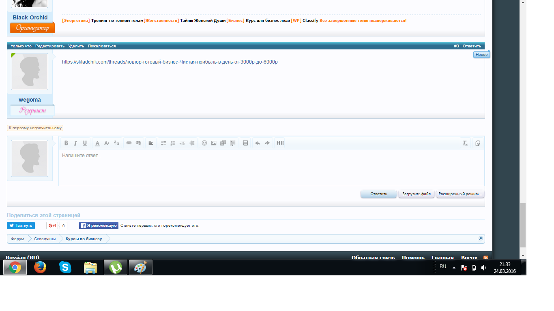Screen dimensions: 554x311
Task: Click the volume speaker icon in system tray
Action: click(x=483, y=268)
